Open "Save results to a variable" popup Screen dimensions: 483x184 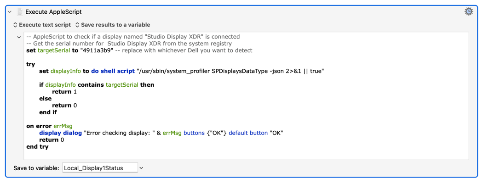pos(113,25)
